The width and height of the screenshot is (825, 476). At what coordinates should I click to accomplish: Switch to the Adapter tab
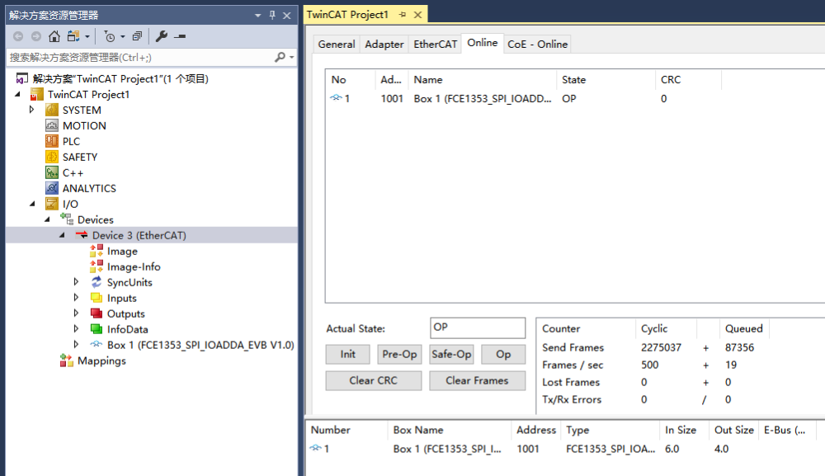(384, 45)
